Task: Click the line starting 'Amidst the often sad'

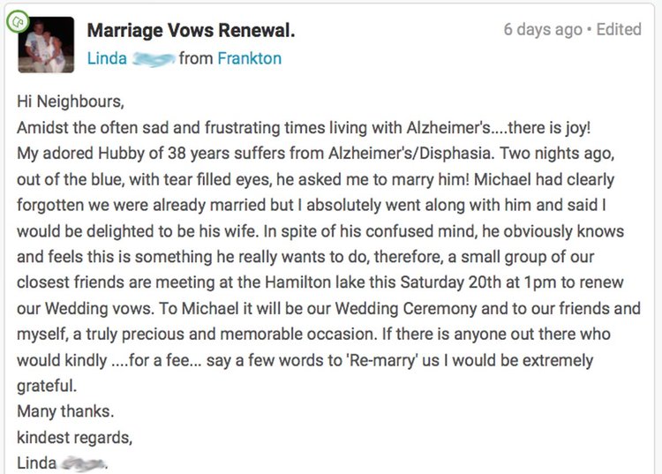Action: (x=304, y=127)
